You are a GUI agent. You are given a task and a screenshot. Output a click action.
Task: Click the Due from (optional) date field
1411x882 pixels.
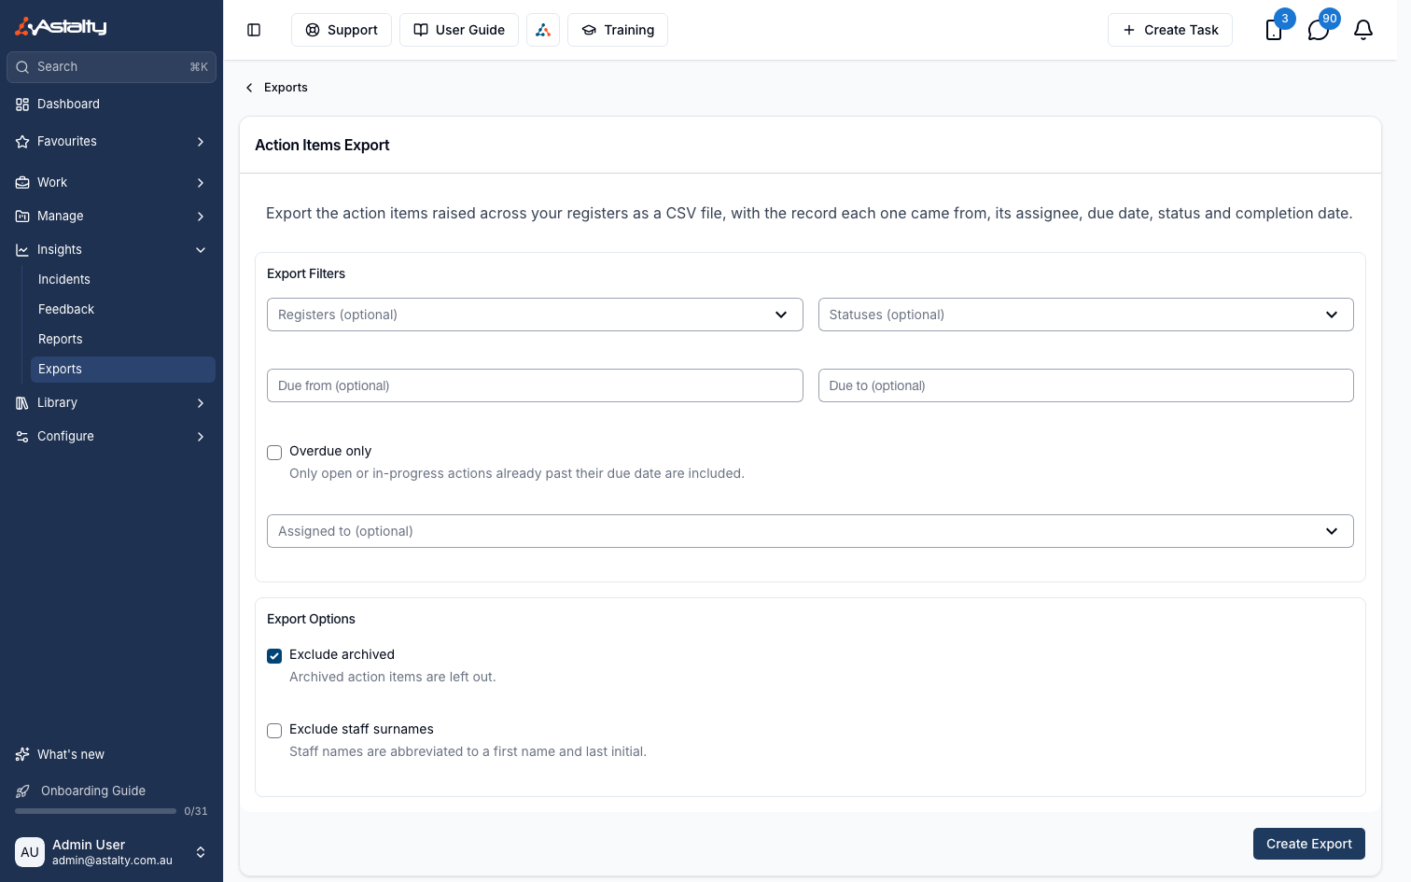535,385
